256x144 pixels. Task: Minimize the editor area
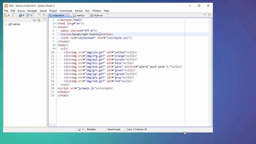point(204,15)
